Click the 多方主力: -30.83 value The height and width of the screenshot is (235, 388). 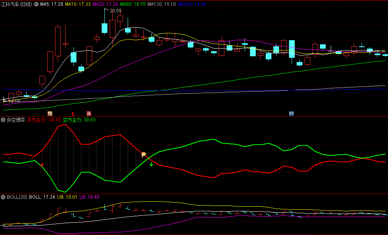coord(44,120)
